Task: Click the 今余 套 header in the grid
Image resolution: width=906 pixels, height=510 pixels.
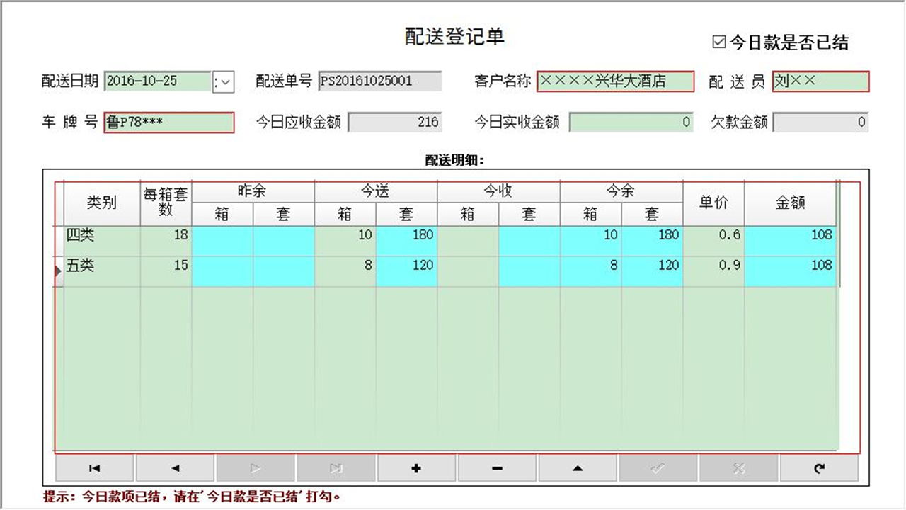Action: click(652, 214)
